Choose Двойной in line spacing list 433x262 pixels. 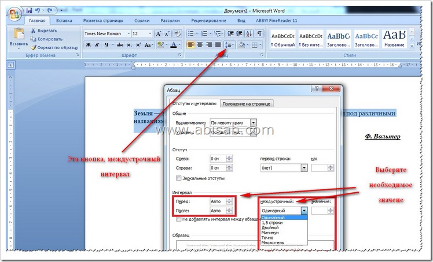(x=270, y=227)
